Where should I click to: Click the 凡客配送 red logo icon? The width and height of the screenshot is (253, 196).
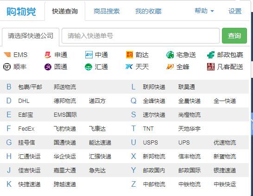point(211,67)
